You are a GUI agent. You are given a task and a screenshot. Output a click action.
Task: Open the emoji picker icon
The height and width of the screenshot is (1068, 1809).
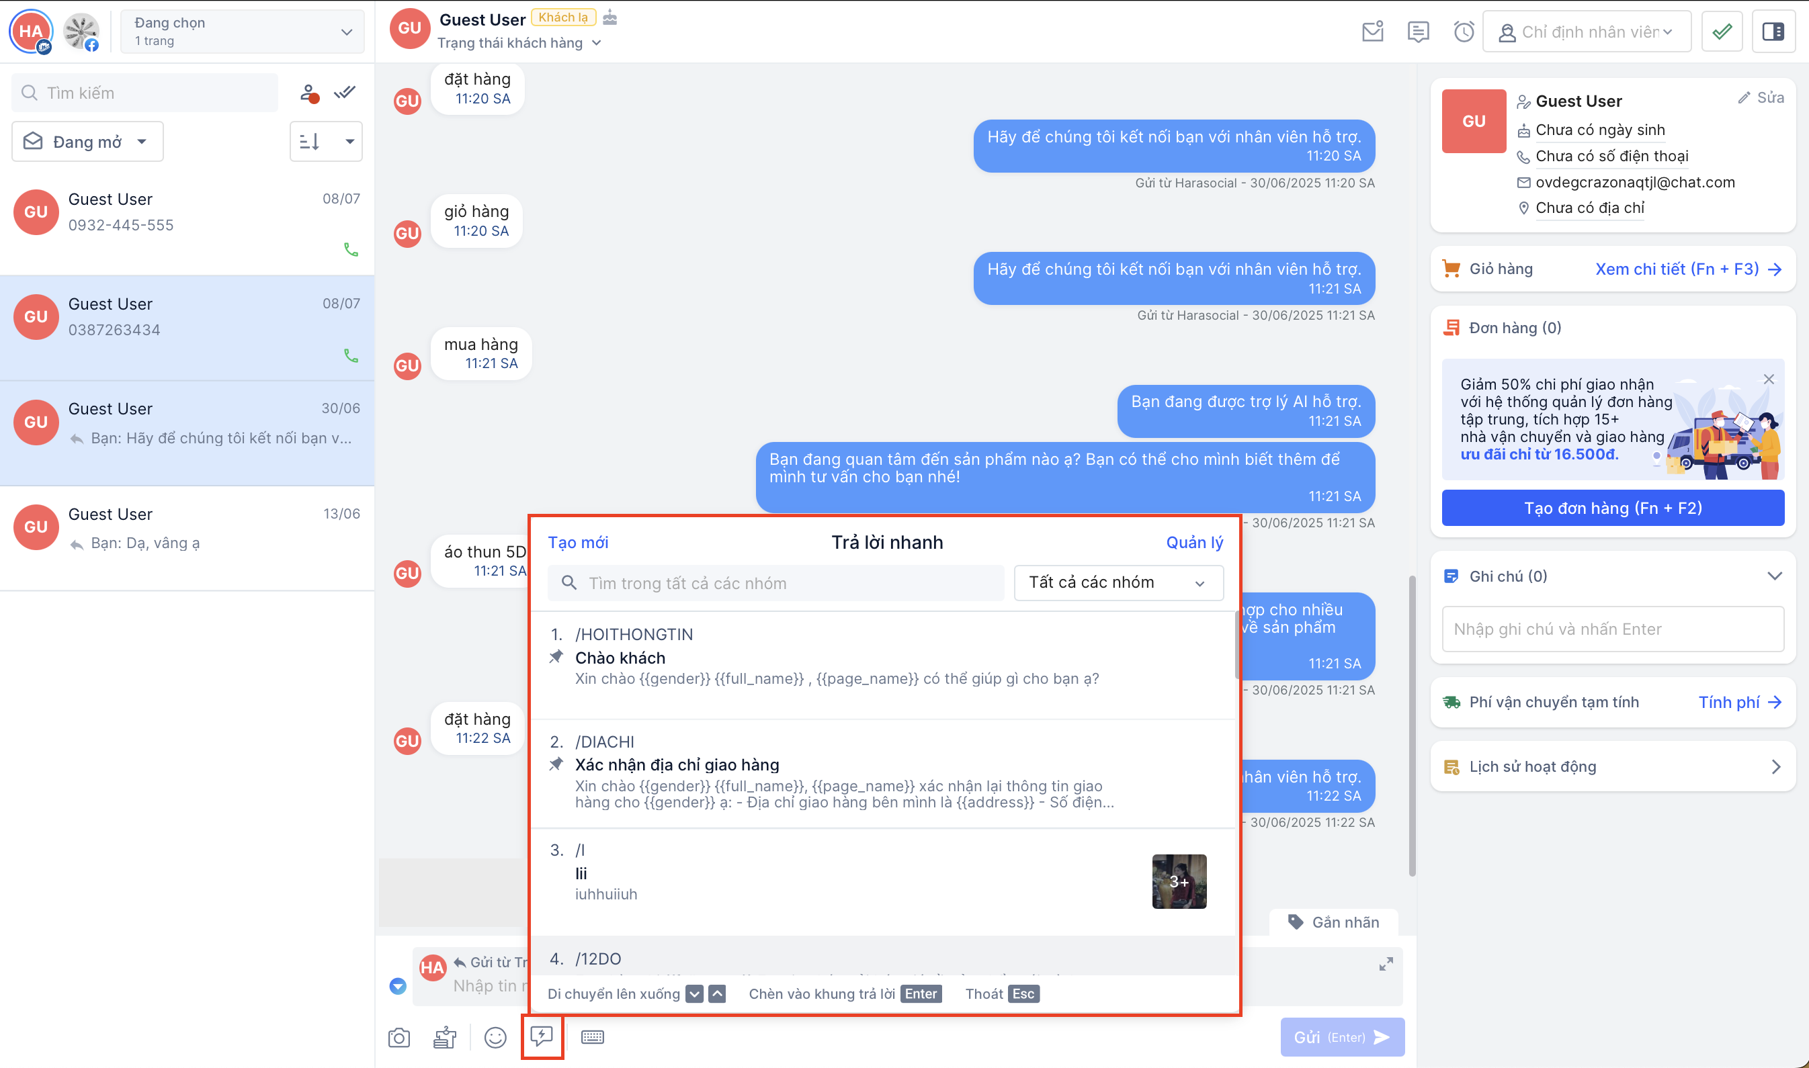click(x=495, y=1037)
